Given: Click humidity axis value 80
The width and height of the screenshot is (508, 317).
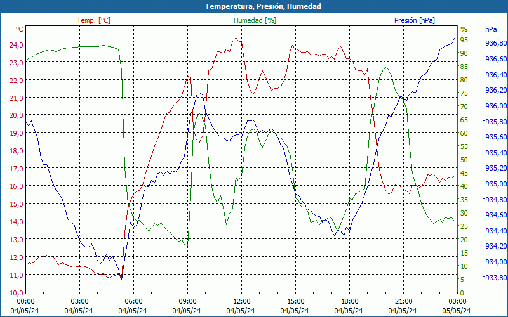Looking at the screenshot, I should [x=464, y=80].
